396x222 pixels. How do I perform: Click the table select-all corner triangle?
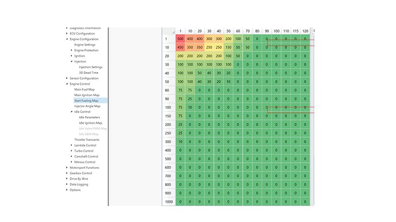(173, 32)
